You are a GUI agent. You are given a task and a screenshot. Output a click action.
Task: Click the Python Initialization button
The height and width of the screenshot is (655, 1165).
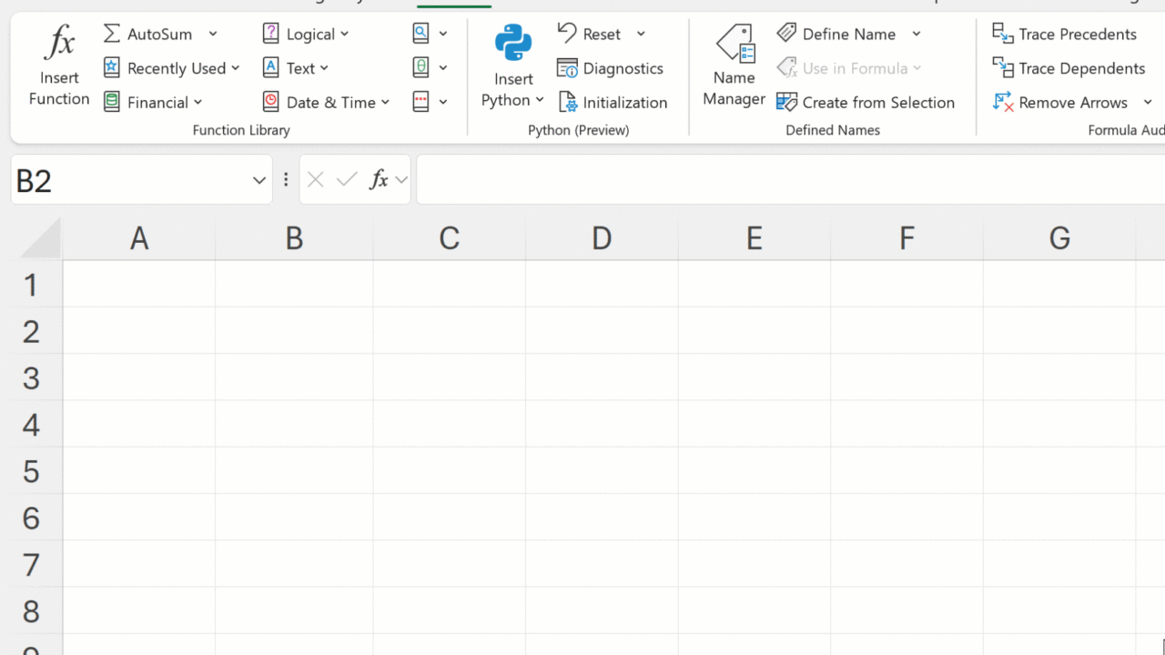point(613,103)
